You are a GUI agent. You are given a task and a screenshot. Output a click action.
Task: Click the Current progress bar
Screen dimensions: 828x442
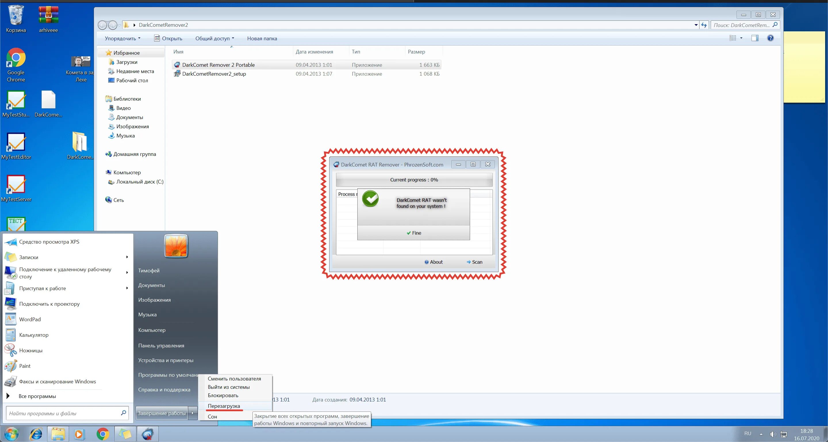pyautogui.click(x=414, y=180)
